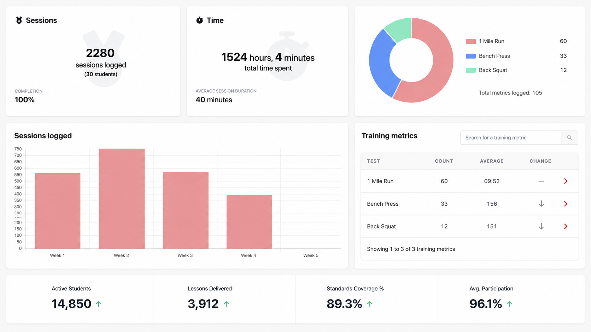Click the Week 4 bar
This screenshot has width=591, height=332.
(249, 222)
